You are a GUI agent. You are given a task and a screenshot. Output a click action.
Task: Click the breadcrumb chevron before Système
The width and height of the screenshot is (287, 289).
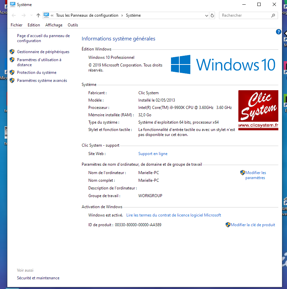122,15
